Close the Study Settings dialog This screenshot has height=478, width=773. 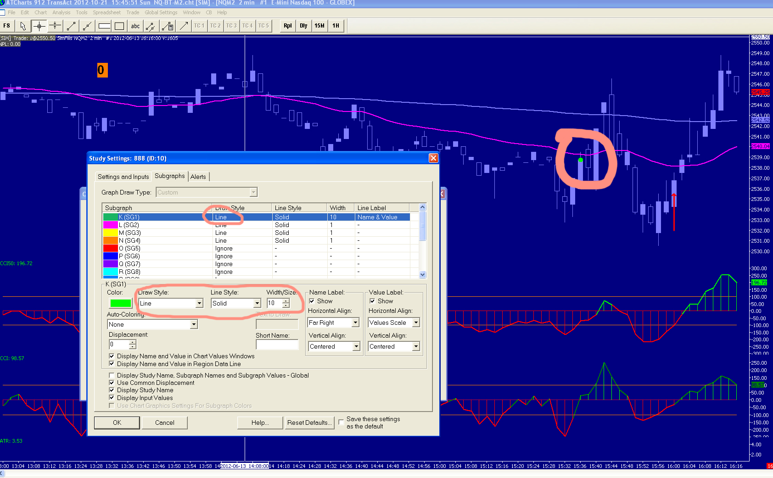(x=433, y=158)
